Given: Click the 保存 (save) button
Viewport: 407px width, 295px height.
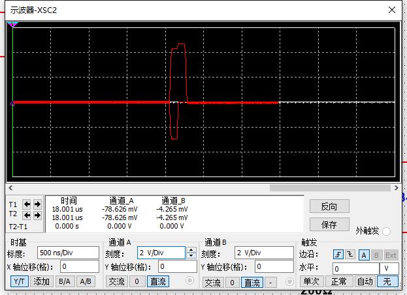Looking at the screenshot, I should coord(329,225).
